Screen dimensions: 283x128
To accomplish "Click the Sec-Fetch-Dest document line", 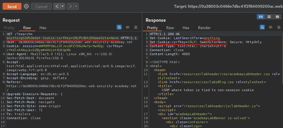I will tap(31, 98).
